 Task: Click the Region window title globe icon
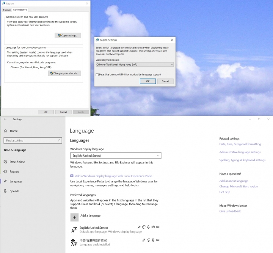(4, 3)
